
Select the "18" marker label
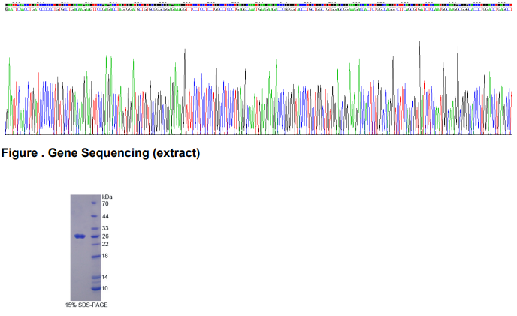tap(105, 256)
